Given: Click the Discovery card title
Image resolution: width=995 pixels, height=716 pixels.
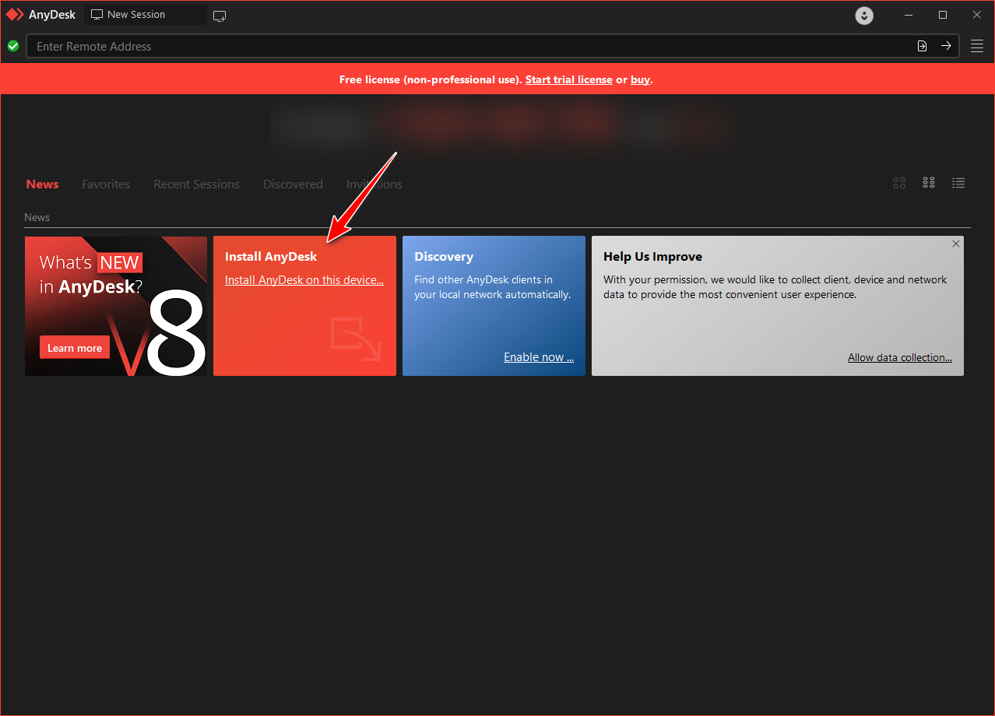Looking at the screenshot, I should (x=444, y=257).
